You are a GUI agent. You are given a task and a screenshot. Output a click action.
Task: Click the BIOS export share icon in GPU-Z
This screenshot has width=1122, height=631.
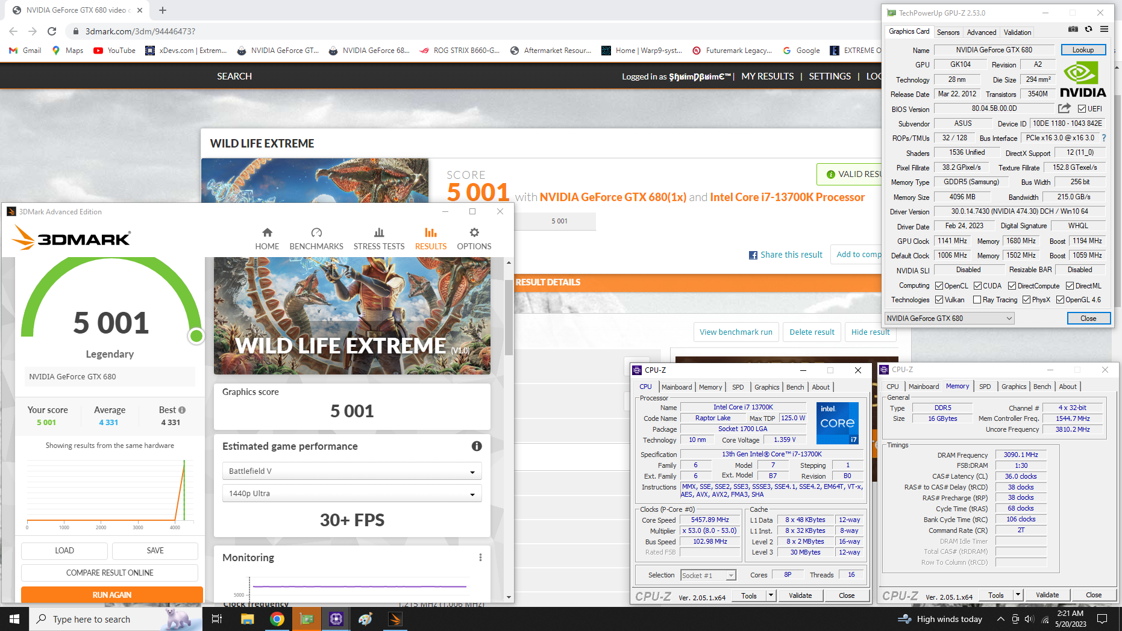pyautogui.click(x=1065, y=108)
